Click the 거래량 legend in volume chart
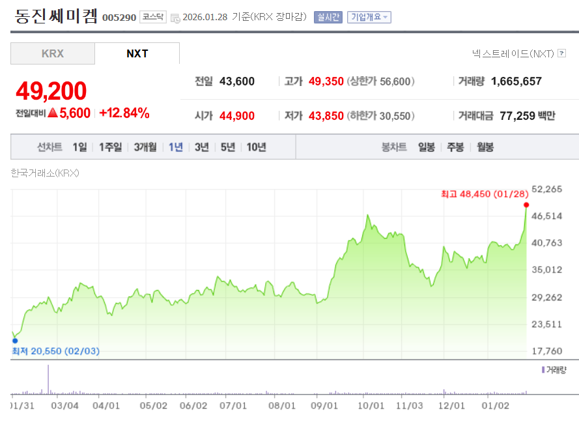 [x=554, y=370]
